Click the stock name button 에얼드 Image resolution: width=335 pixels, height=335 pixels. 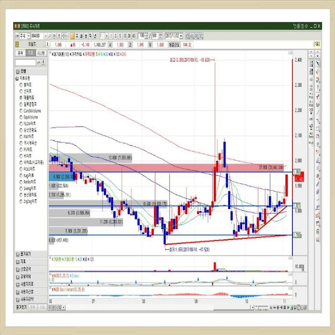coord(32,44)
